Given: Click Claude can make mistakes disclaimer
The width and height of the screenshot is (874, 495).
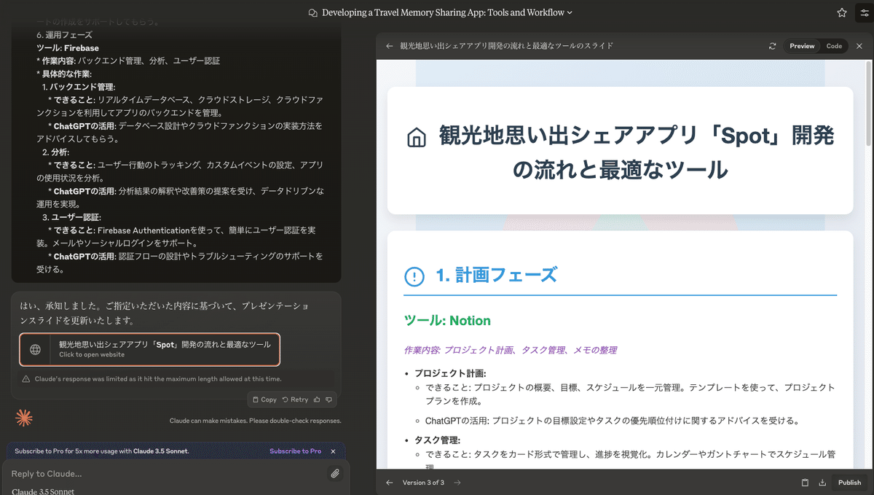Looking at the screenshot, I should pos(255,421).
